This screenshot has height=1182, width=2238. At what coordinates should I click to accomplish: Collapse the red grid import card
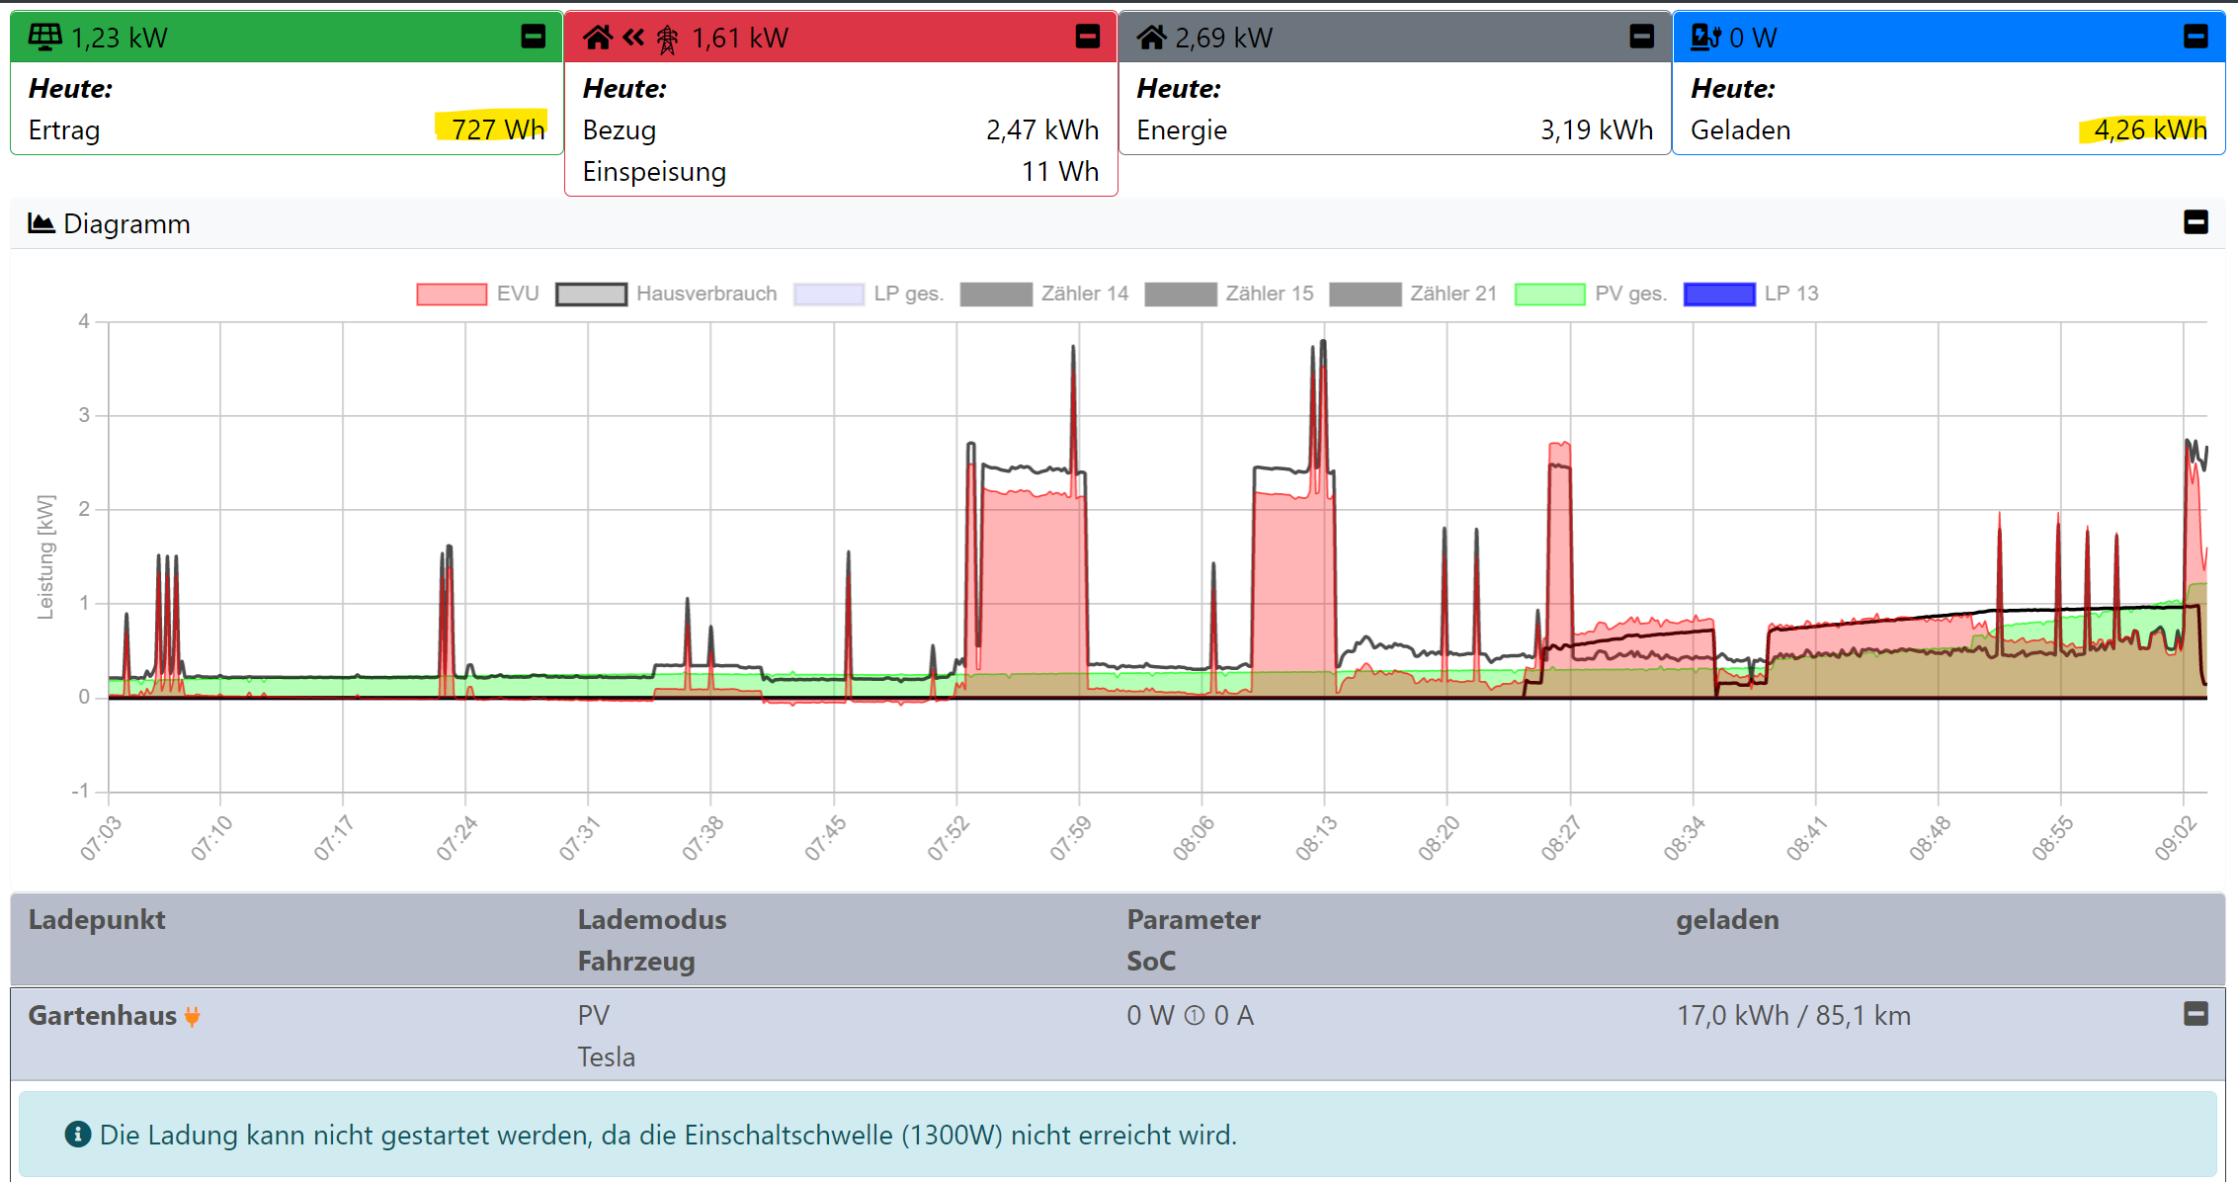[1087, 37]
